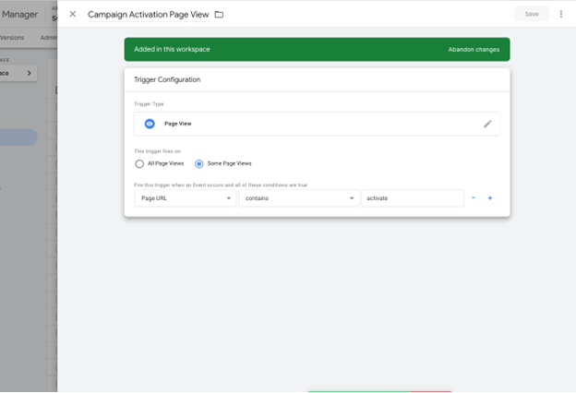Remove condition row with minus icon
Screen dimensions: 576x393
[x=474, y=198]
